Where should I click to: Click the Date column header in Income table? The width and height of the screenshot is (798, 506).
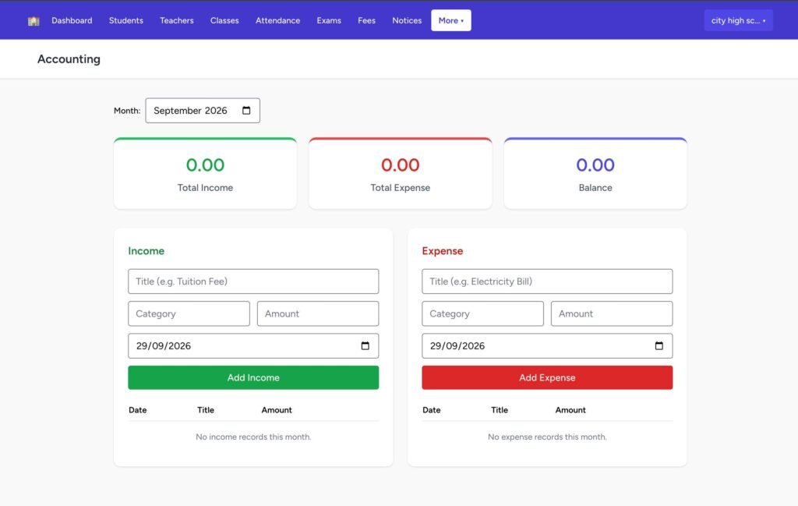pyautogui.click(x=137, y=410)
